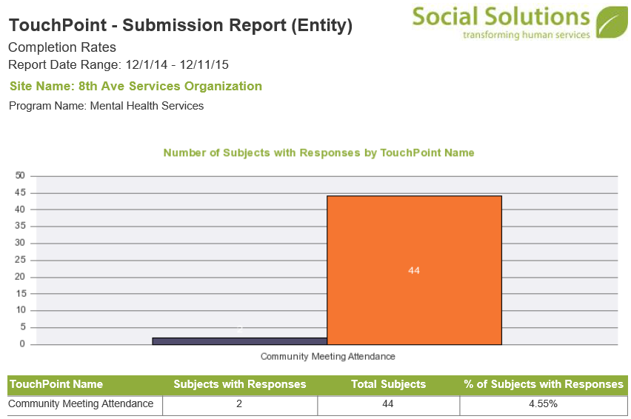Select the TouchPoint Name column header
The width and height of the screenshot is (631, 419).
tap(56, 384)
